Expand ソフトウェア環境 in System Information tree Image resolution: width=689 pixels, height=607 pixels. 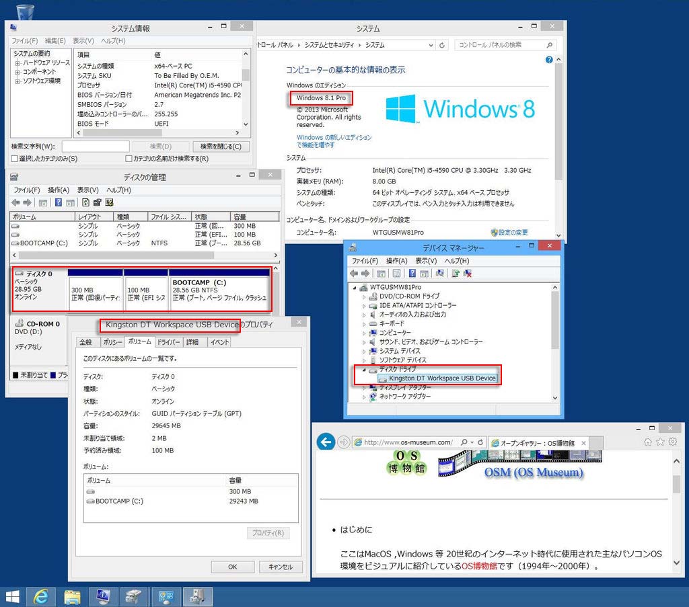pyautogui.click(x=17, y=81)
